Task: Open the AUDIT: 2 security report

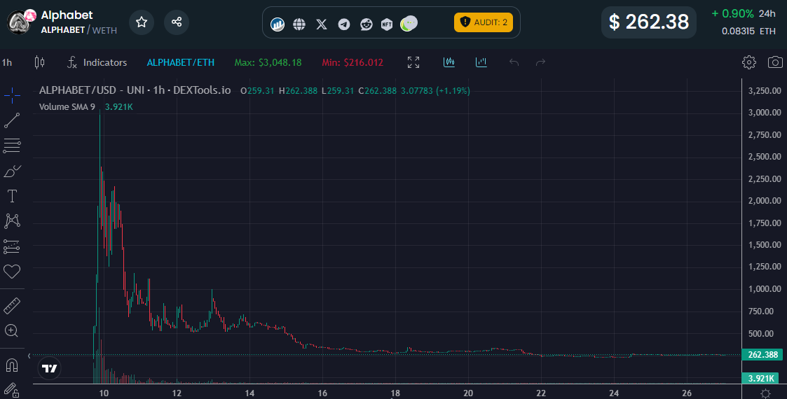Action: click(x=484, y=22)
